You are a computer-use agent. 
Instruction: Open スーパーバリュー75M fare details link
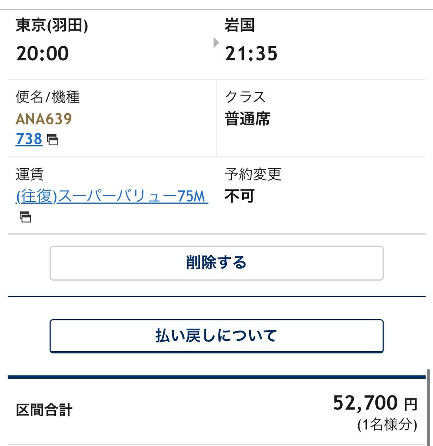(112, 196)
